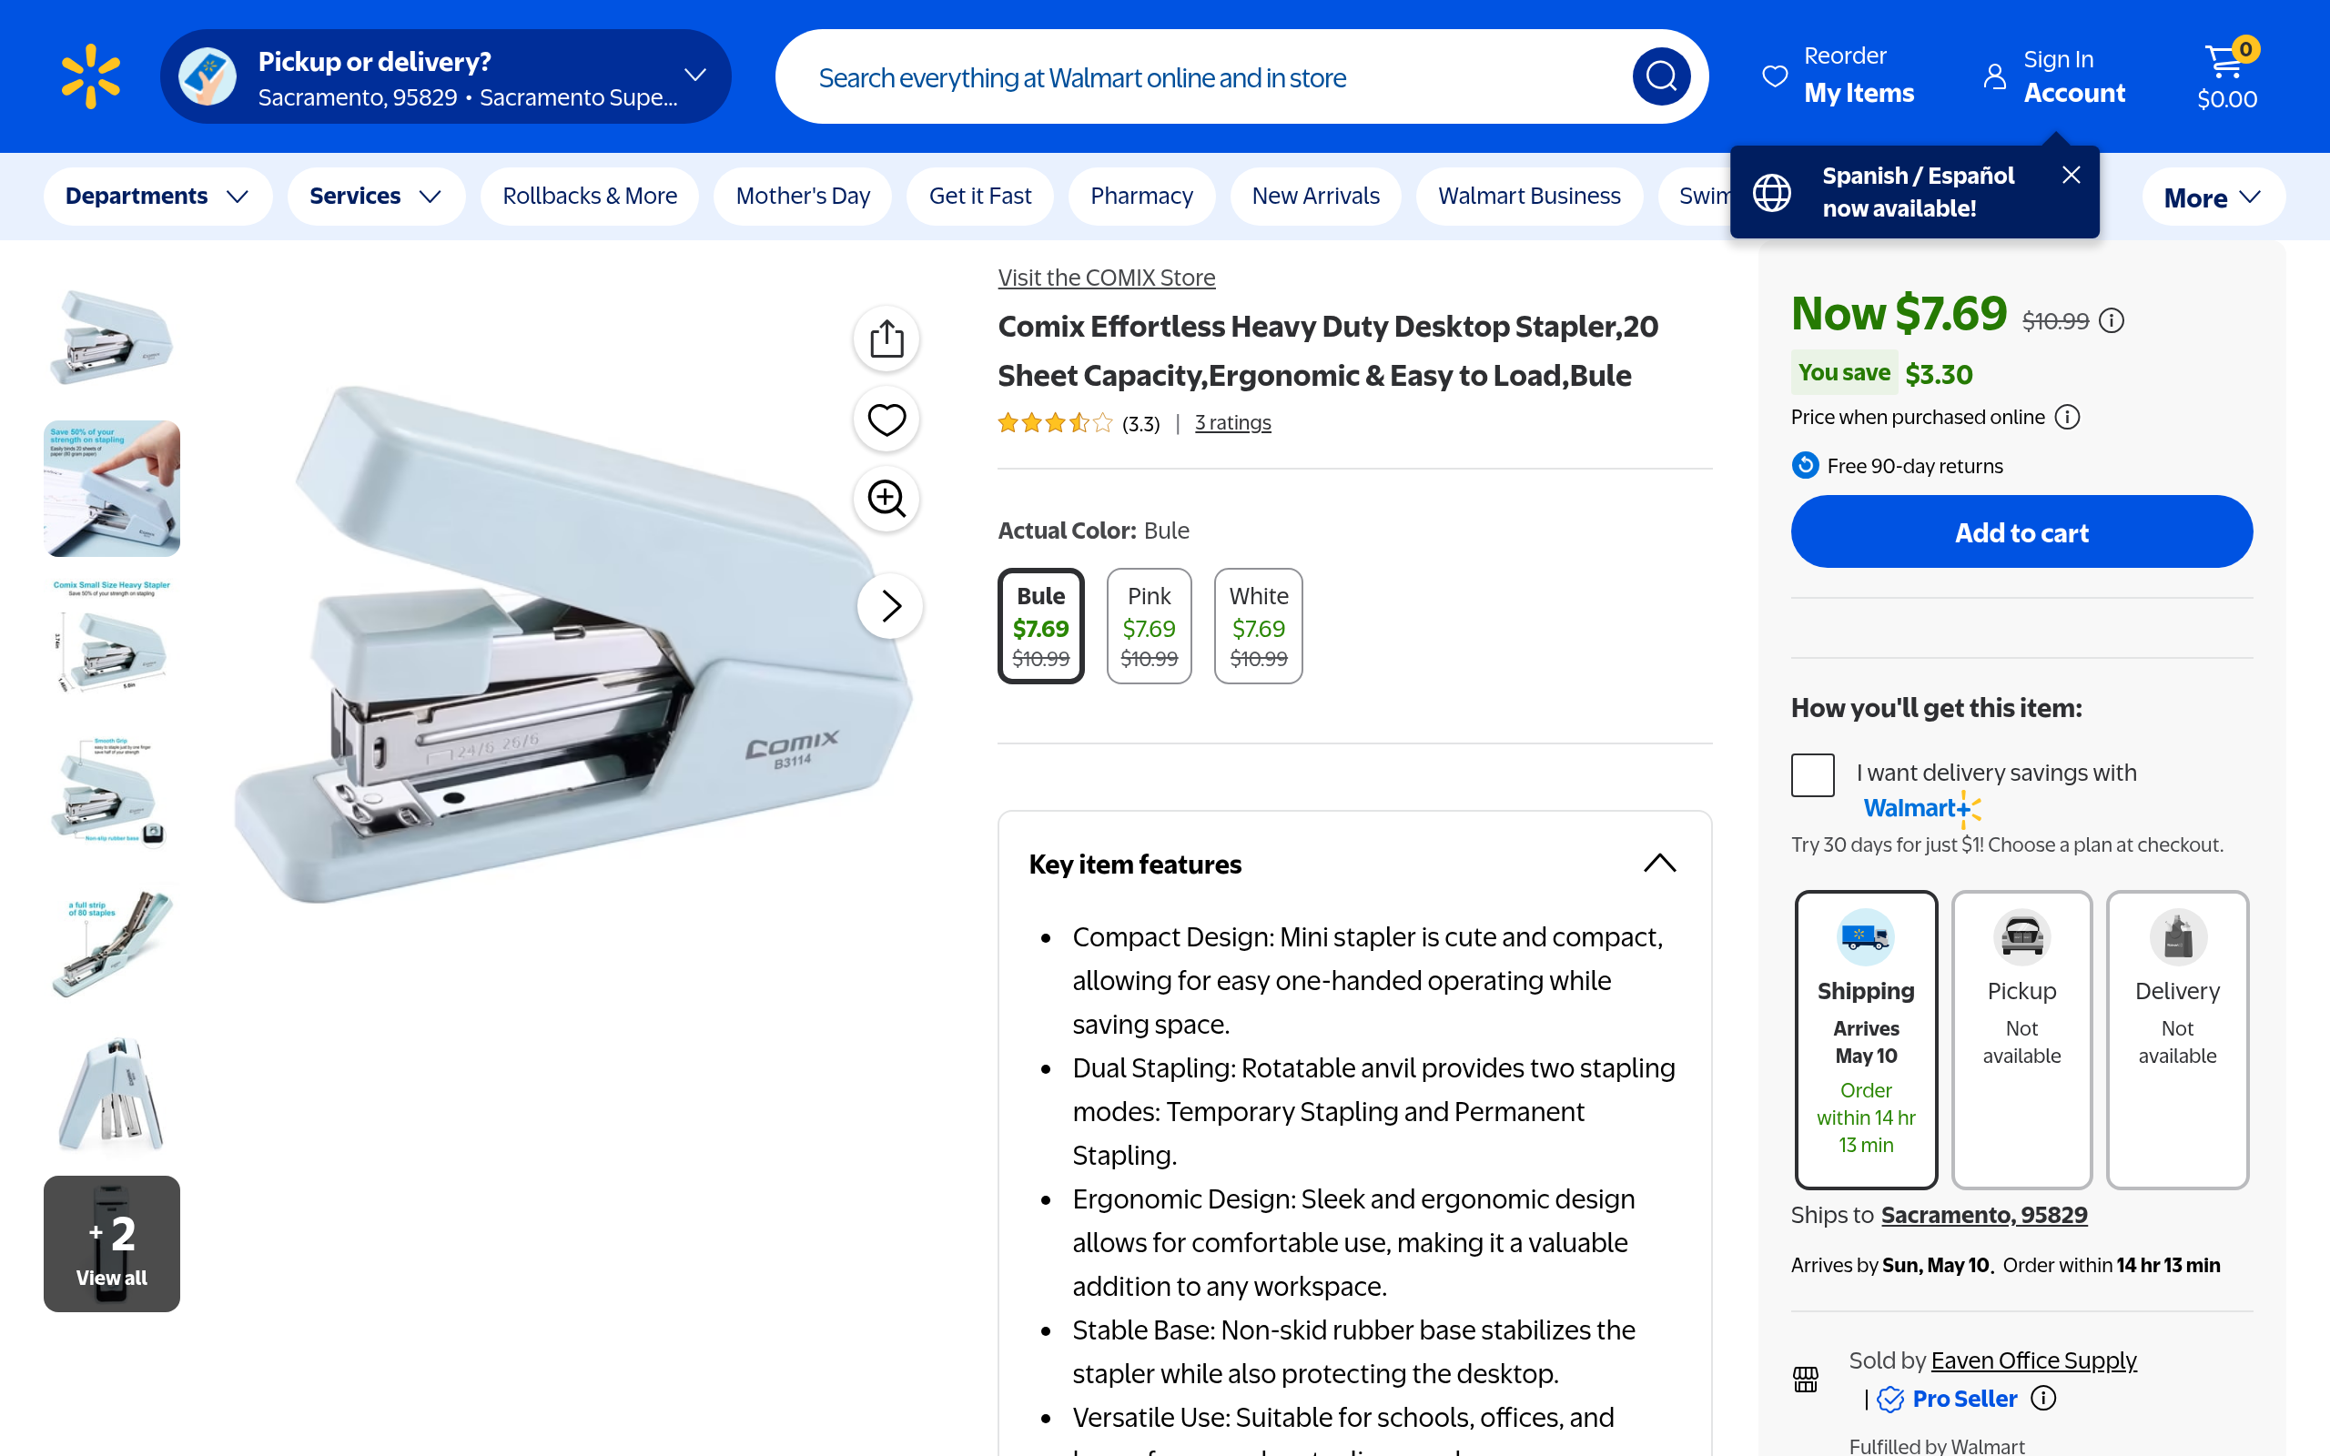Click the Shipping truck icon

coord(1865,936)
